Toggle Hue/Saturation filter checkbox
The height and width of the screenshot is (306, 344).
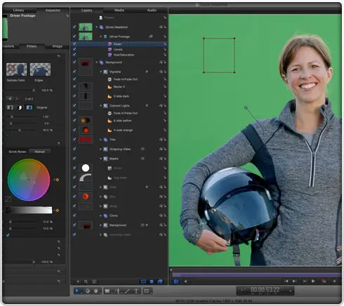(74, 55)
